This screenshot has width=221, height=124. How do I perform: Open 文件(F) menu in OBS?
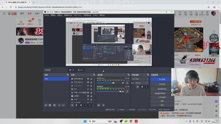pos(46,15)
